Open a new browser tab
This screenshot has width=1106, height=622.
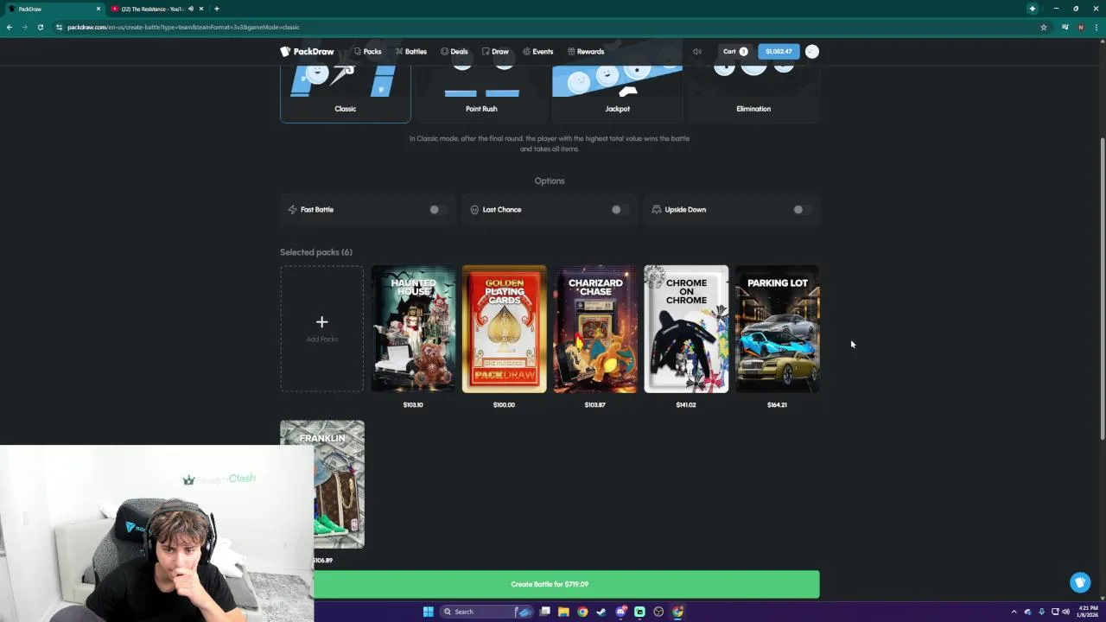(216, 9)
